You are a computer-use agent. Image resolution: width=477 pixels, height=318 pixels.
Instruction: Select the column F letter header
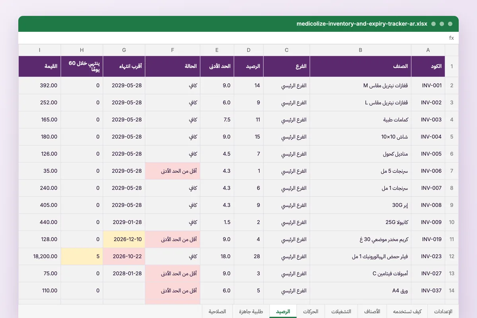173,50
